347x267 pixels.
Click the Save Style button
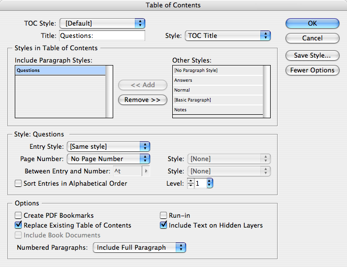coord(312,55)
